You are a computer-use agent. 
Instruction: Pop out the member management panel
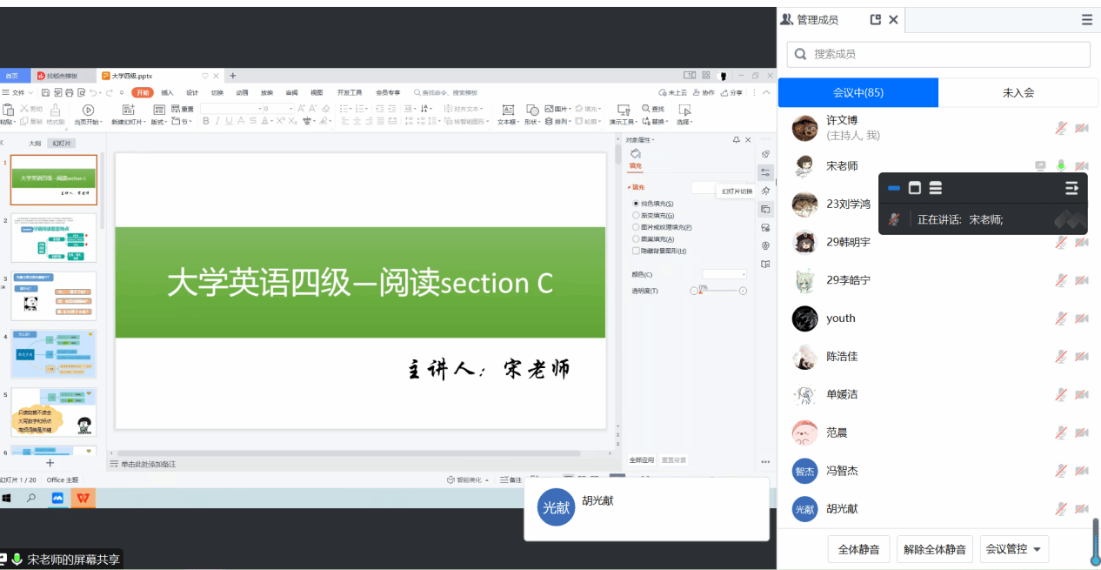pyautogui.click(x=875, y=19)
